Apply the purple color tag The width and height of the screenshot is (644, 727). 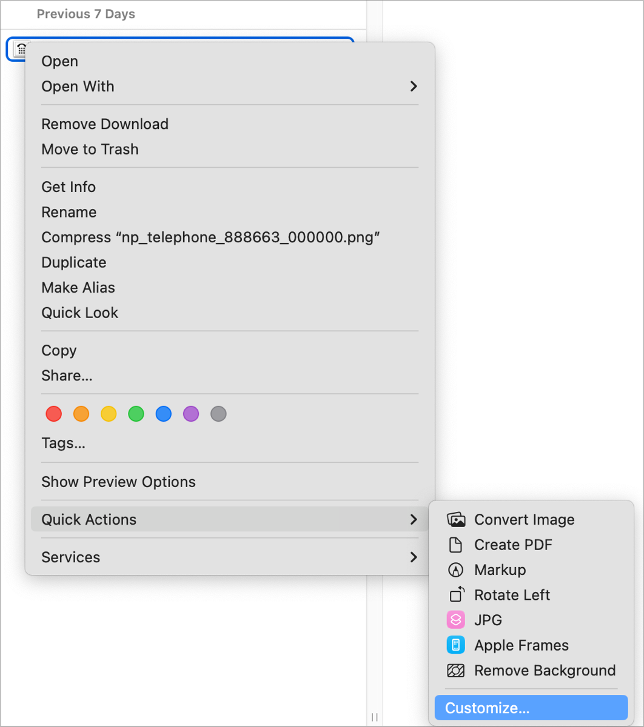click(191, 414)
